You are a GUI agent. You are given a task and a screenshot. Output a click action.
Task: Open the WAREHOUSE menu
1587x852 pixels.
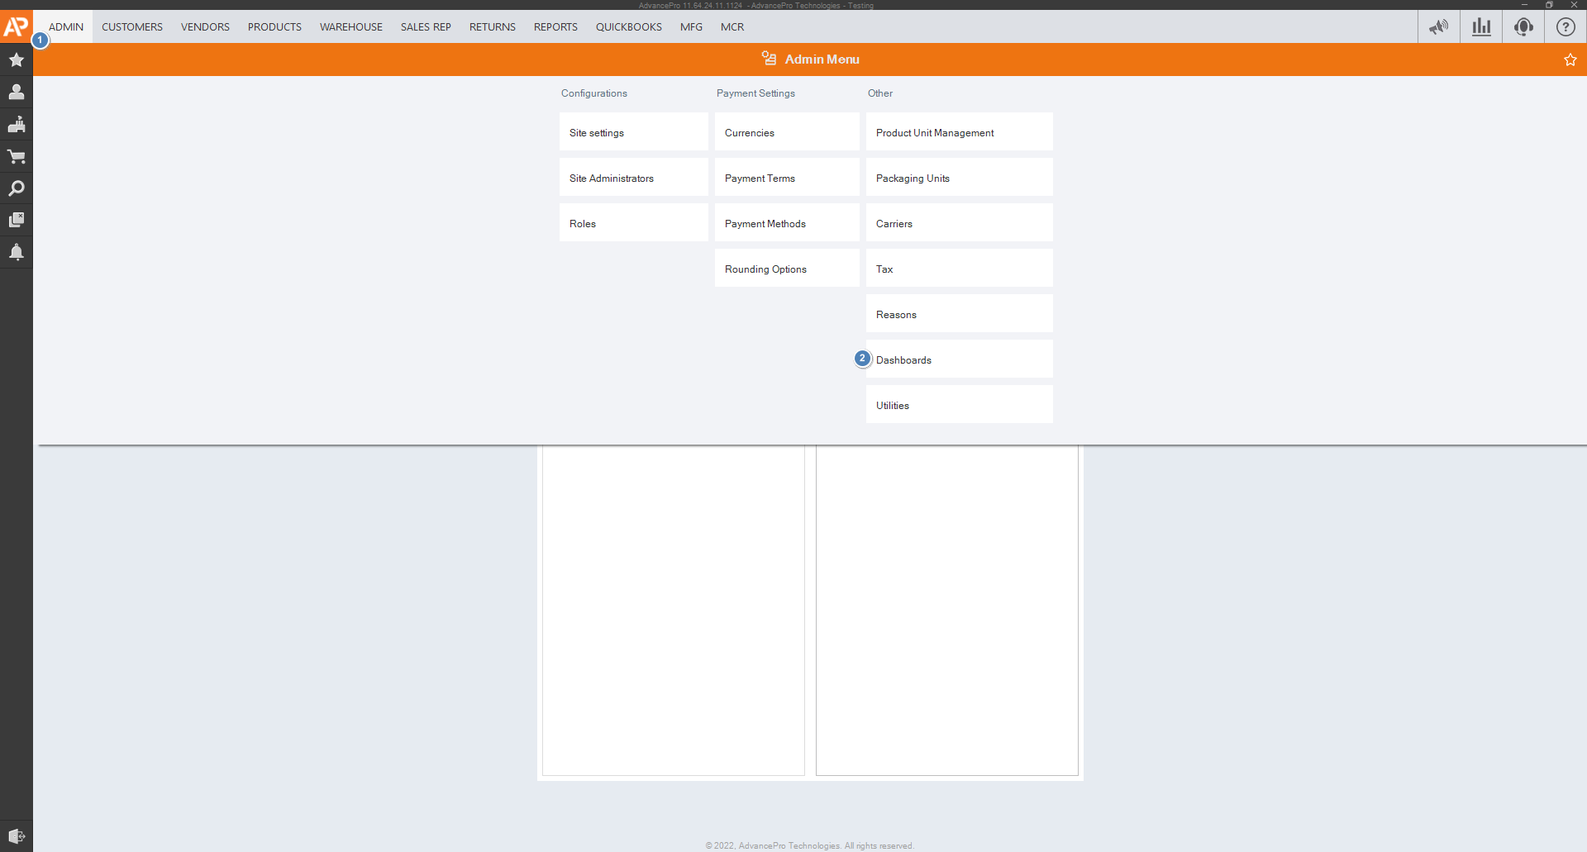(351, 26)
